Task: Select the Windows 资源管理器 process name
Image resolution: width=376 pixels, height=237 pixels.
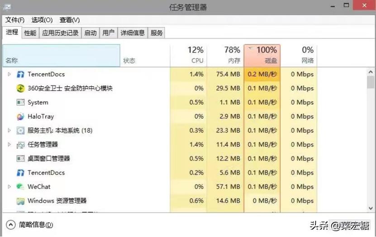Action: pos(57,201)
